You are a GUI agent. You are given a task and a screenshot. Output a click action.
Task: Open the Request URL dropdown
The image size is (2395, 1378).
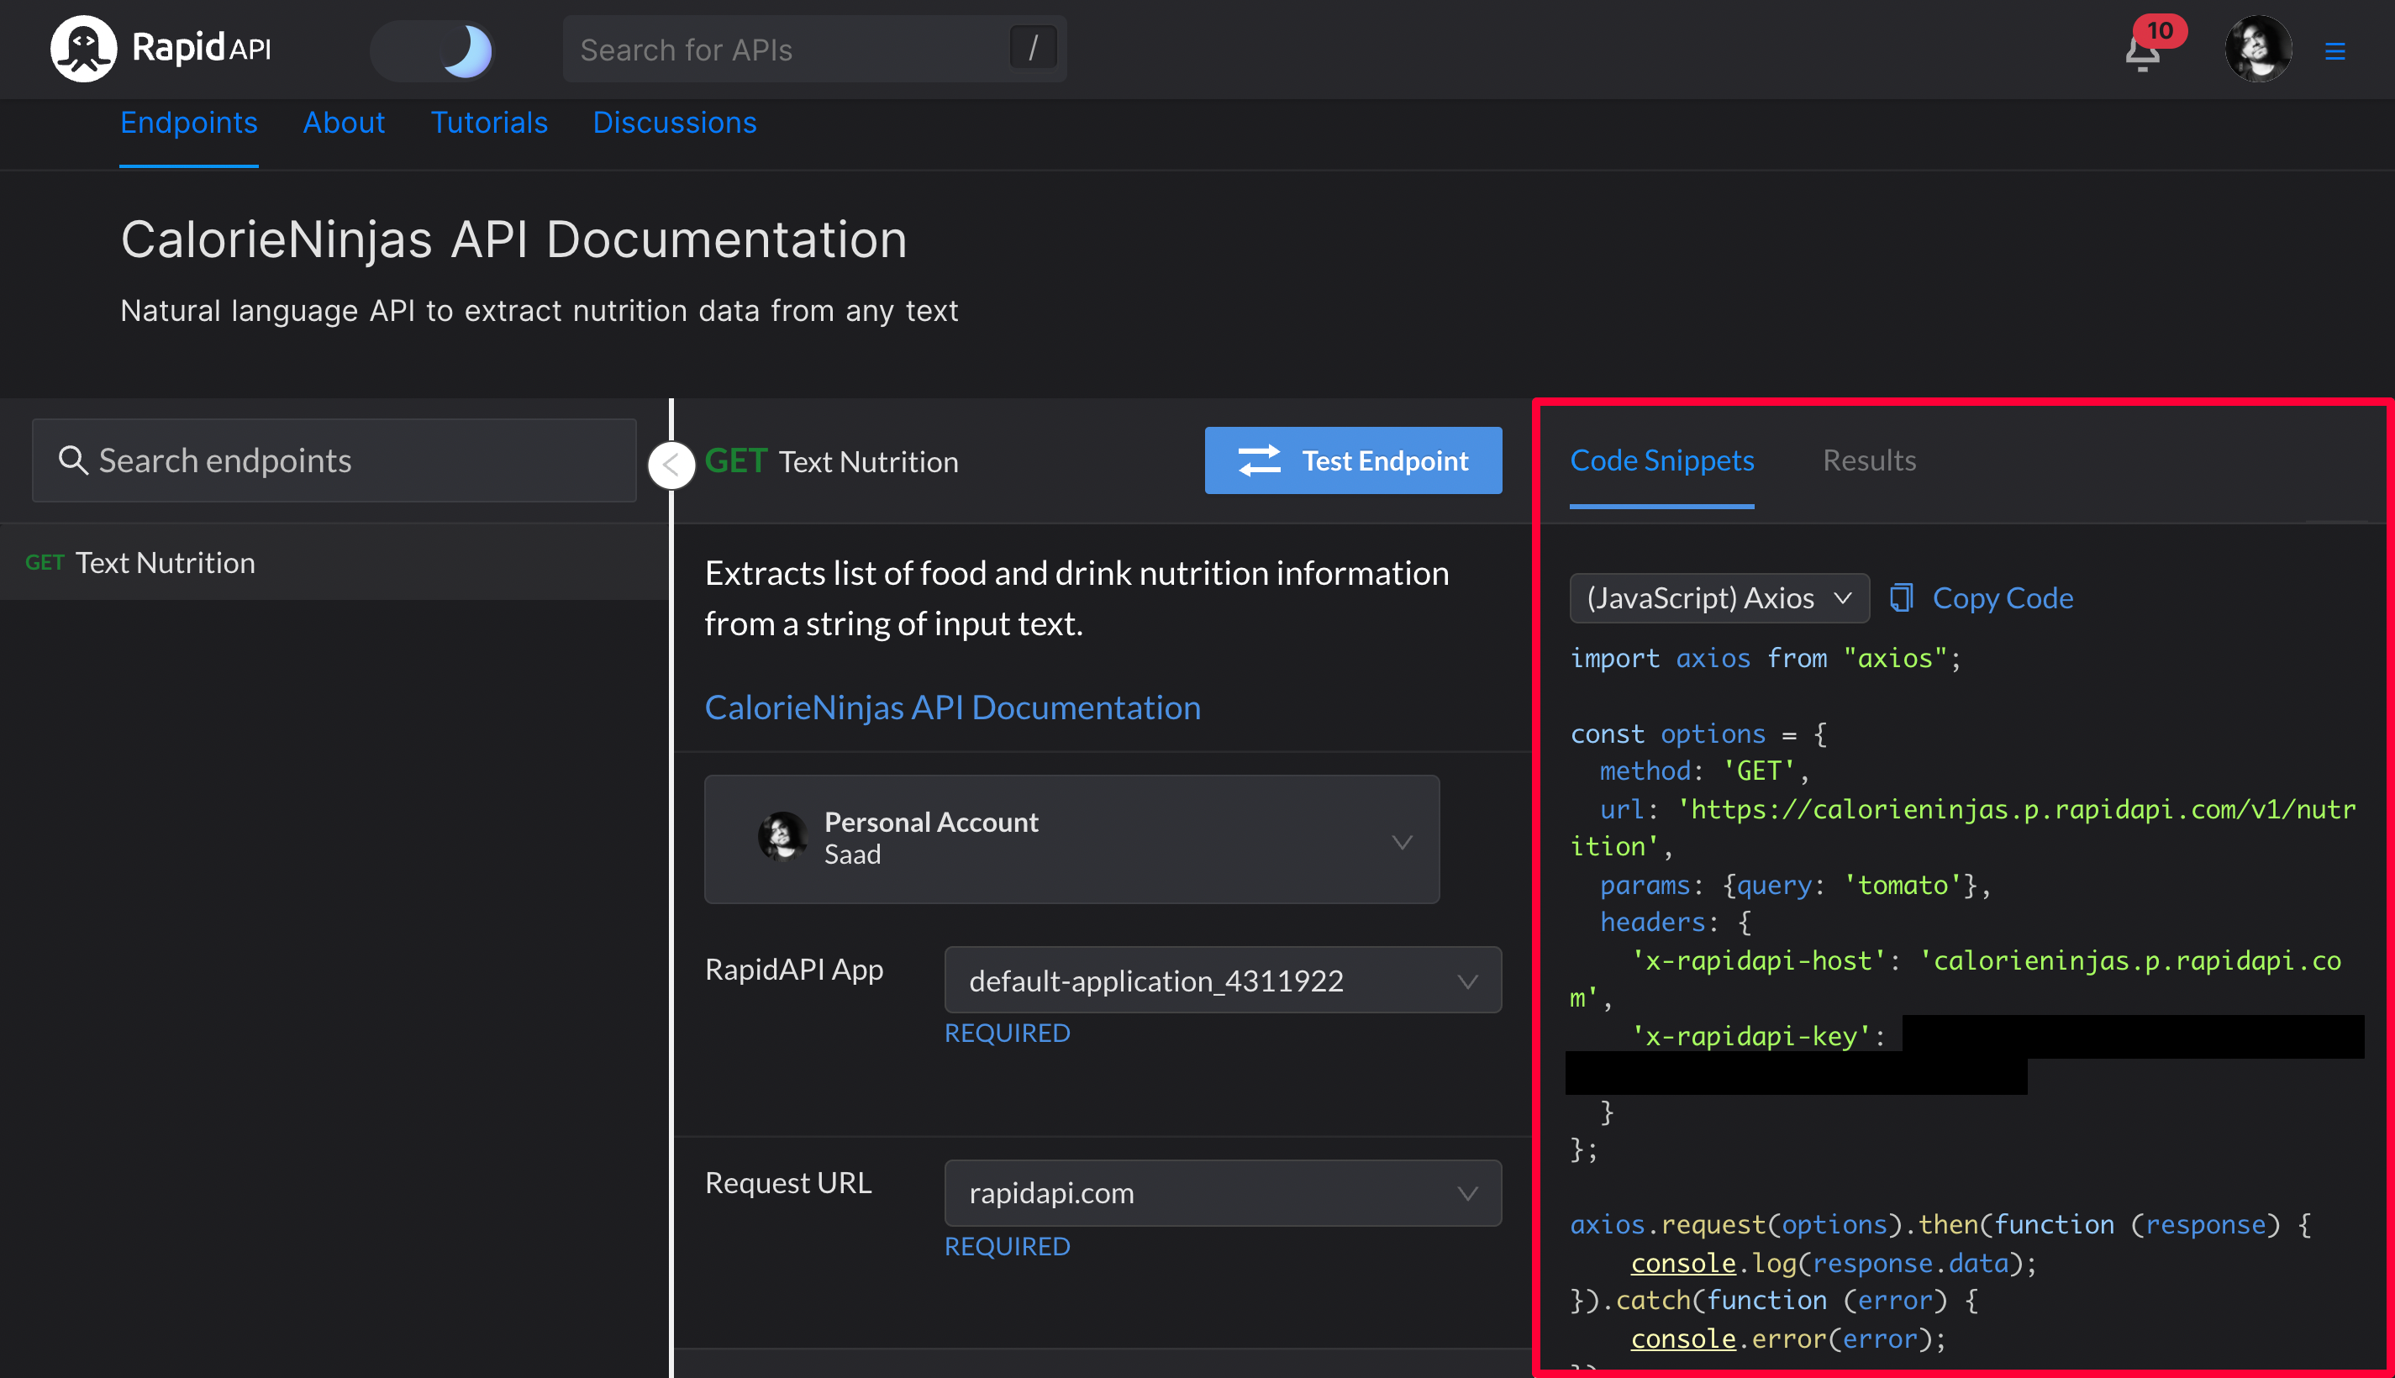pos(1222,1192)
